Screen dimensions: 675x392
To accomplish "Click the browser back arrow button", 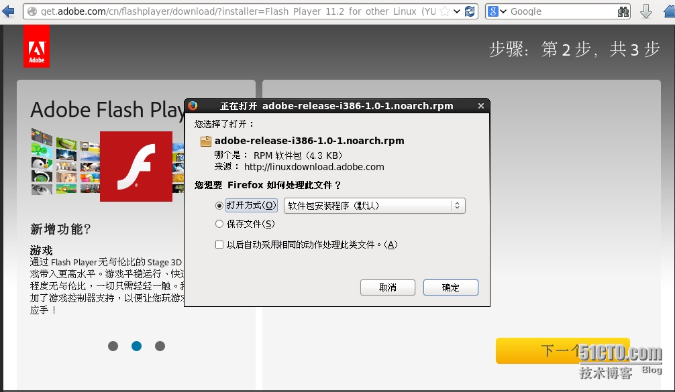I will pos(8,11).
